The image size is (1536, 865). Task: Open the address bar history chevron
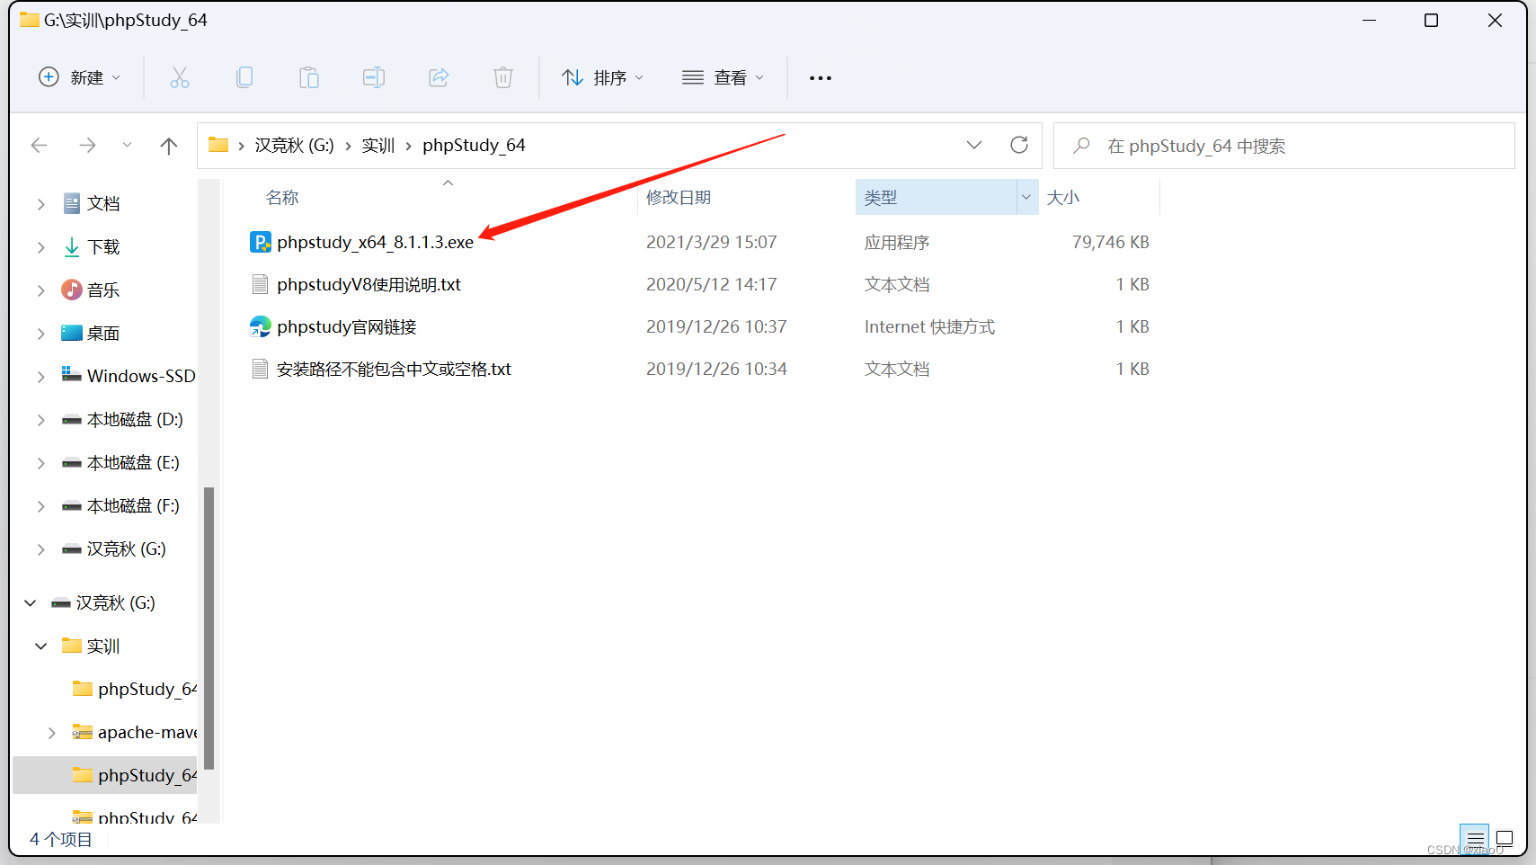click(x=974, y=145)
